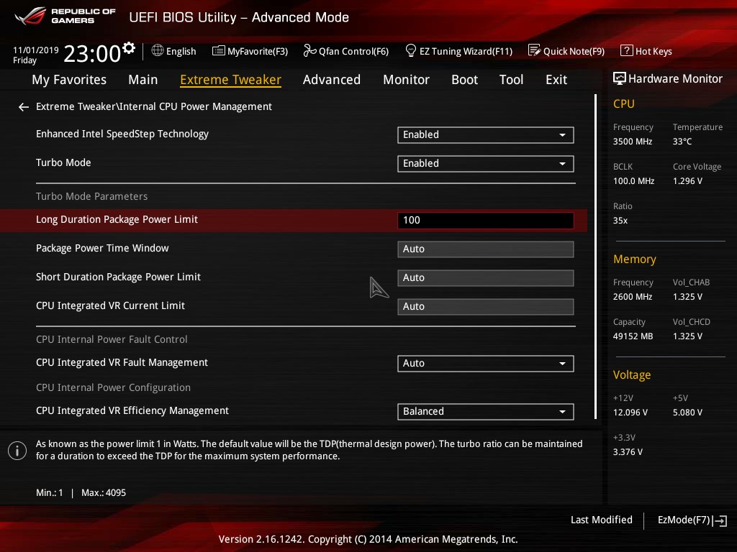737x552 pixels.
Task: Select the Exit tab
Action: click(x=556, y=80)
